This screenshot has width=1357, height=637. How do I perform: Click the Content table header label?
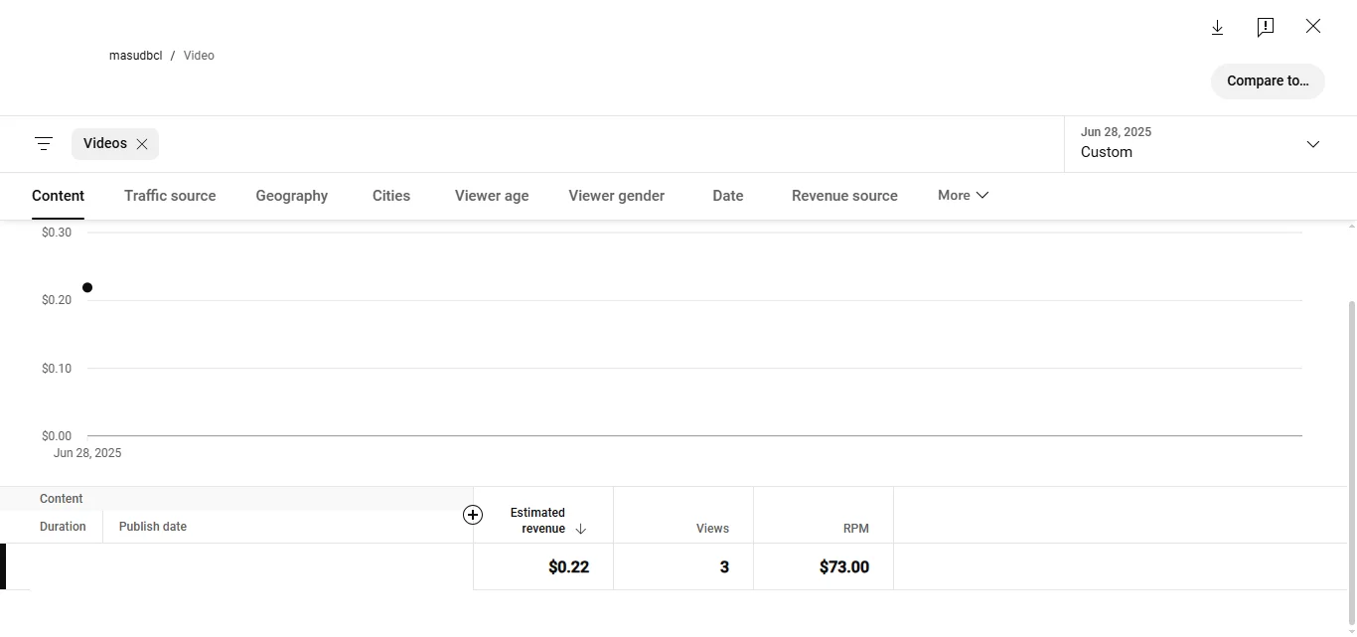pyautogui.click(x=61, y=499)
